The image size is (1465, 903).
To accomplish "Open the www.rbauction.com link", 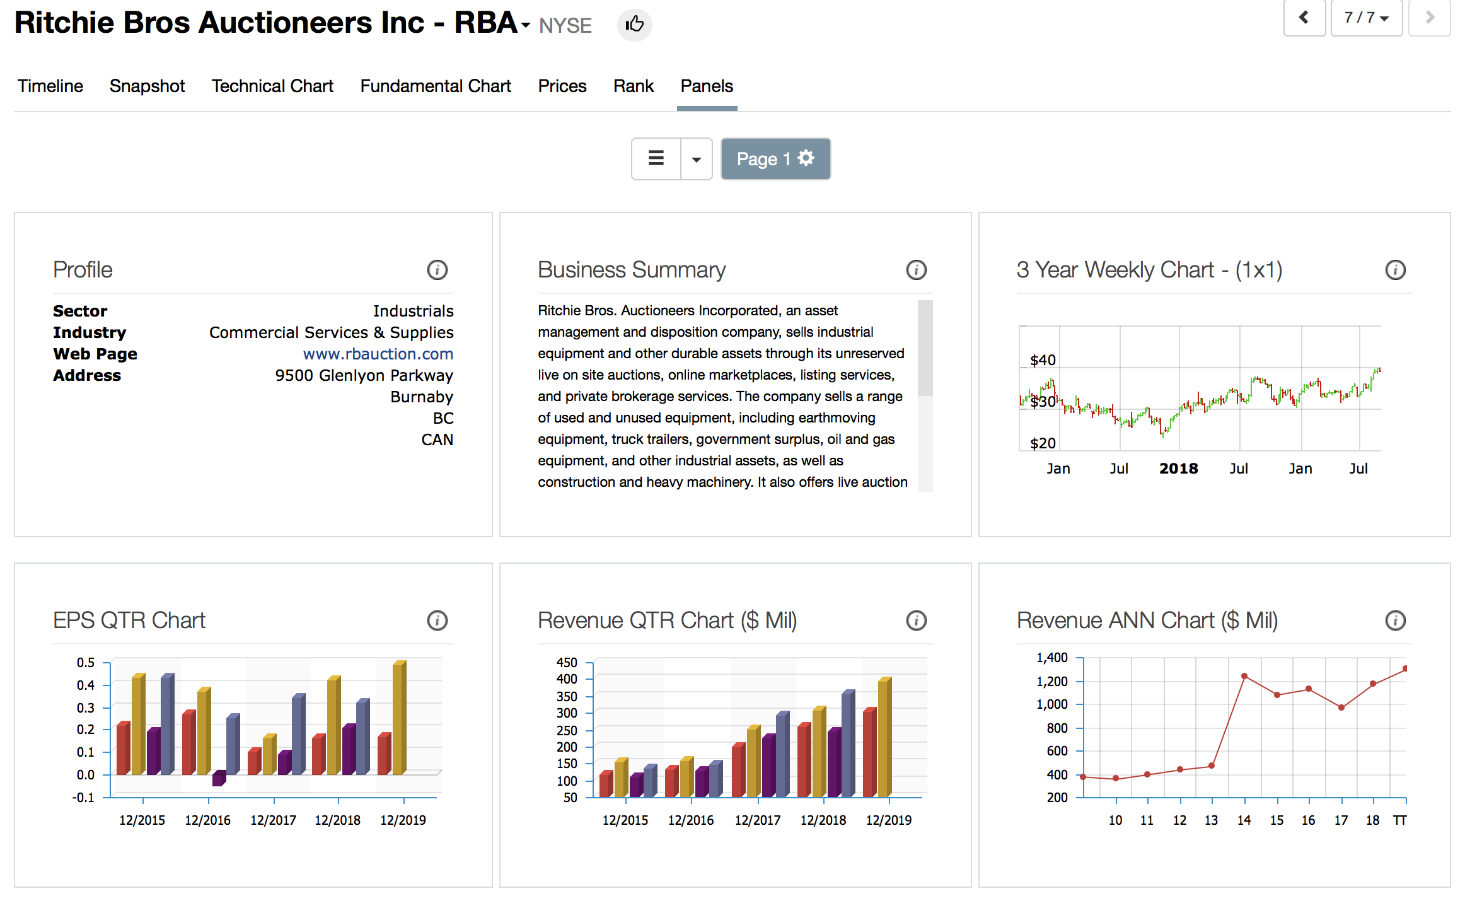I will point(378,354).
